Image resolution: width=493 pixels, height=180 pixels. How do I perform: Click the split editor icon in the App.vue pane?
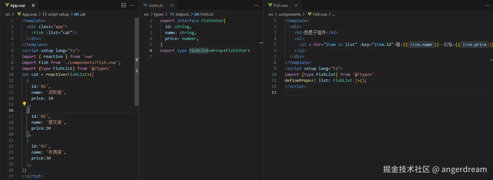click(123, 5)
